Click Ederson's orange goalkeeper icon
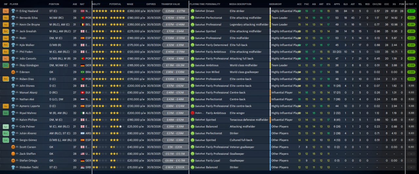The height and width of the screenshot is (174, 419). (x=13, y=72)
